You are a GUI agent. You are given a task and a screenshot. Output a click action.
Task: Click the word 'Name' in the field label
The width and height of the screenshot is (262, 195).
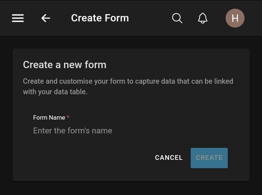pyautogui.click(x=57, y=117)
